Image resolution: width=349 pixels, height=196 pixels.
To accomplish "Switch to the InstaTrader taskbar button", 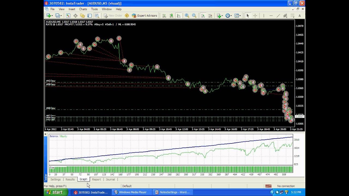I will [x=91, y=192].
